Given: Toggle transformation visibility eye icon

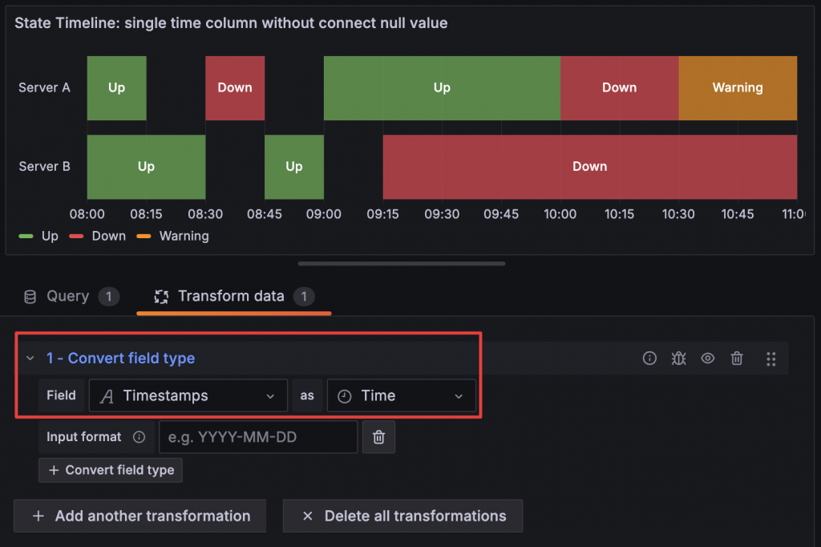Looking at the screenshot, I should click(707, 359).
